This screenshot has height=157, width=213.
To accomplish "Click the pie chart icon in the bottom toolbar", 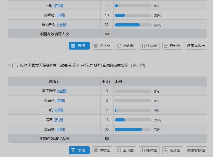I will [96, 150].
